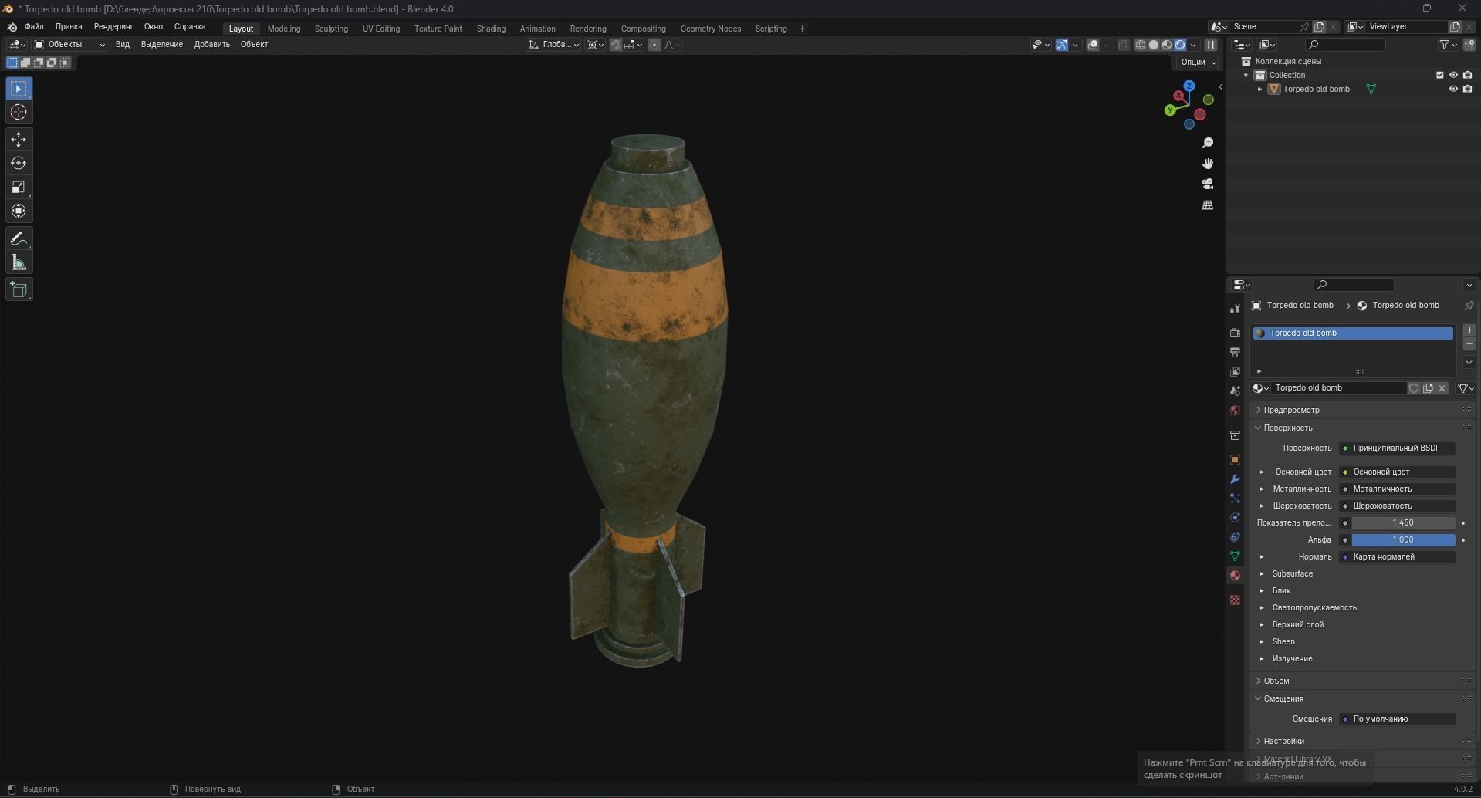Select the Add Cube tool
Screen dimensions: 1481x798
click(19, 290)
